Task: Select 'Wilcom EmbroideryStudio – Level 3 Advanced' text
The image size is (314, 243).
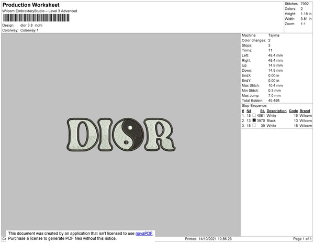Action: [40, 11]
